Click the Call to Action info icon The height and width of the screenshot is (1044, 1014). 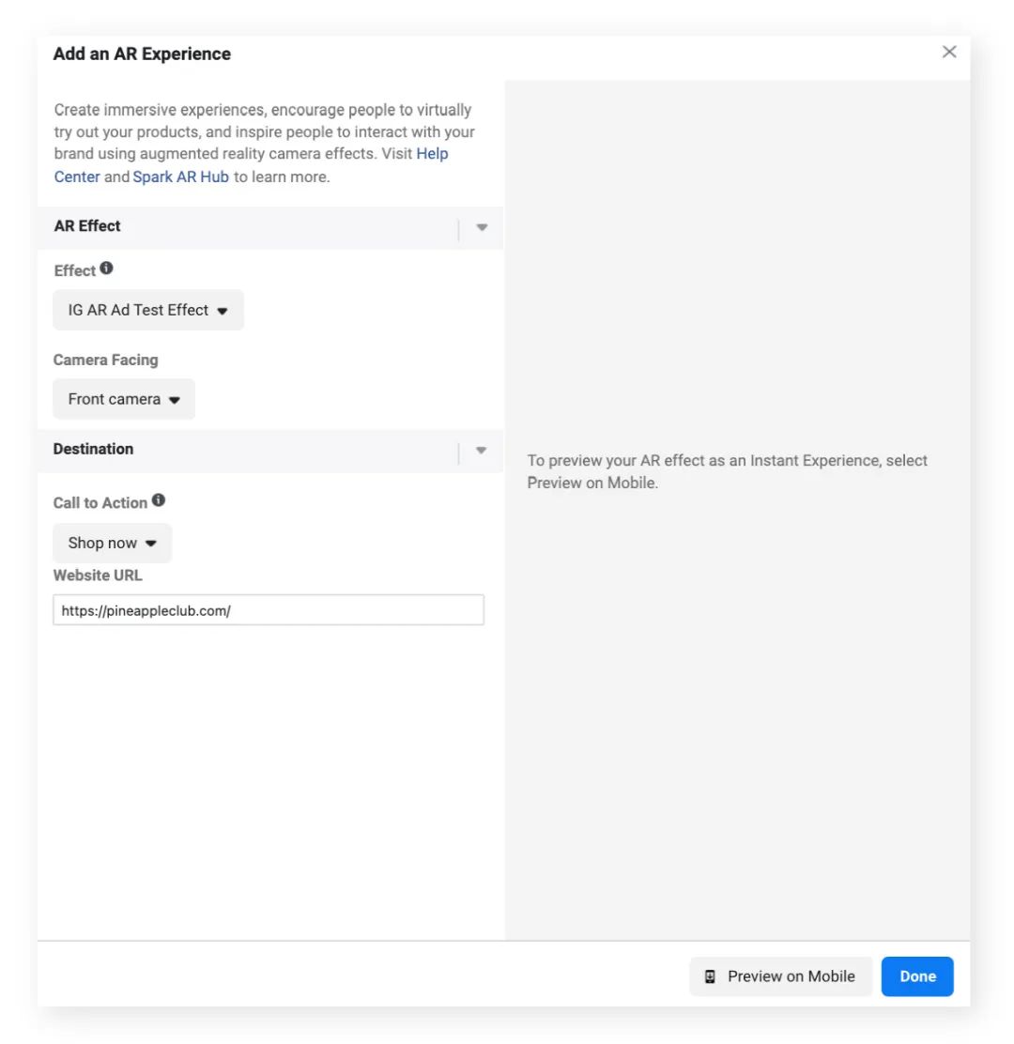[x=159, y=500]
